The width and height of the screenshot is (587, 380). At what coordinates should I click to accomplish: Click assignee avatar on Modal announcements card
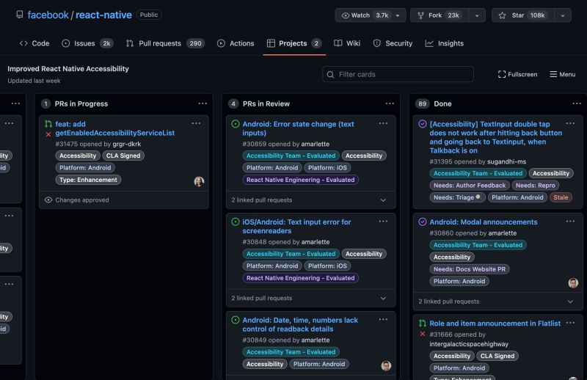(x=573, y=283)
